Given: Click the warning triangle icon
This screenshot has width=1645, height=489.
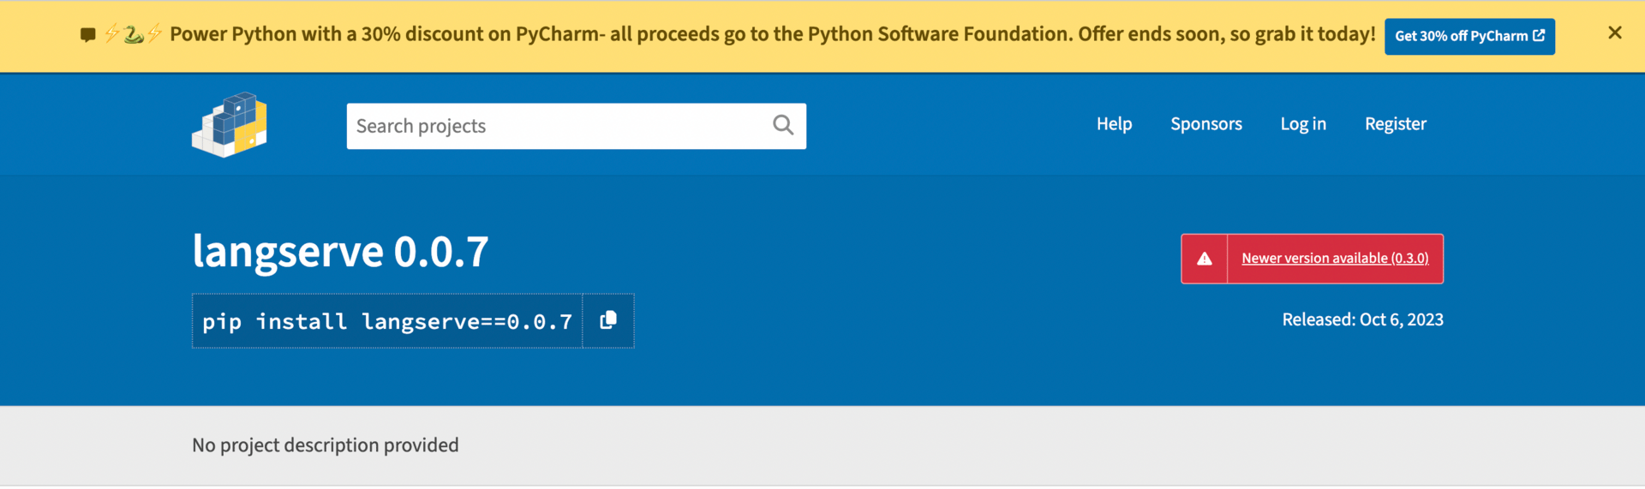Looking at the screenshot, I should (x=1204, y=259).
